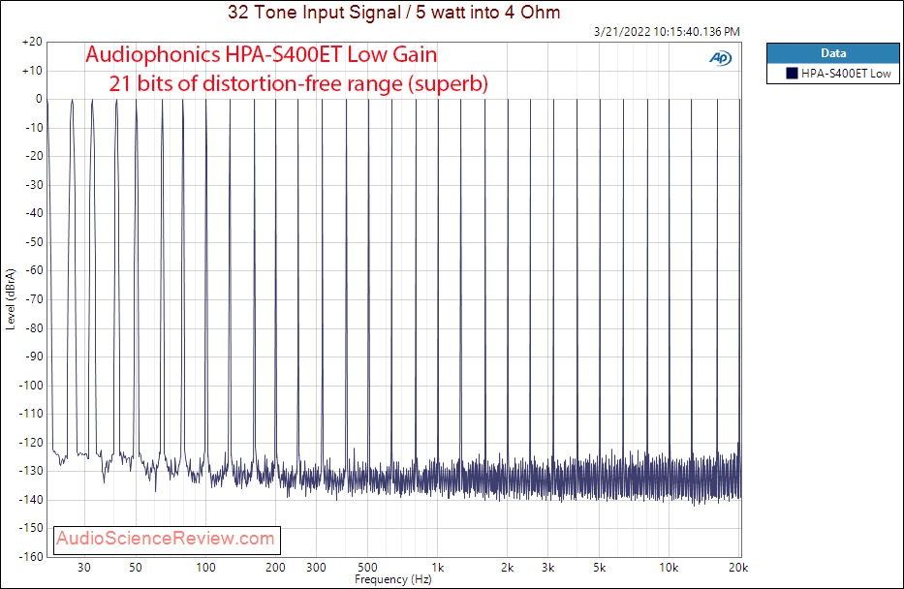The image size is (904, 589).
Task: Click the 30 Hz frequency axis label
Action: pos(84,567)
